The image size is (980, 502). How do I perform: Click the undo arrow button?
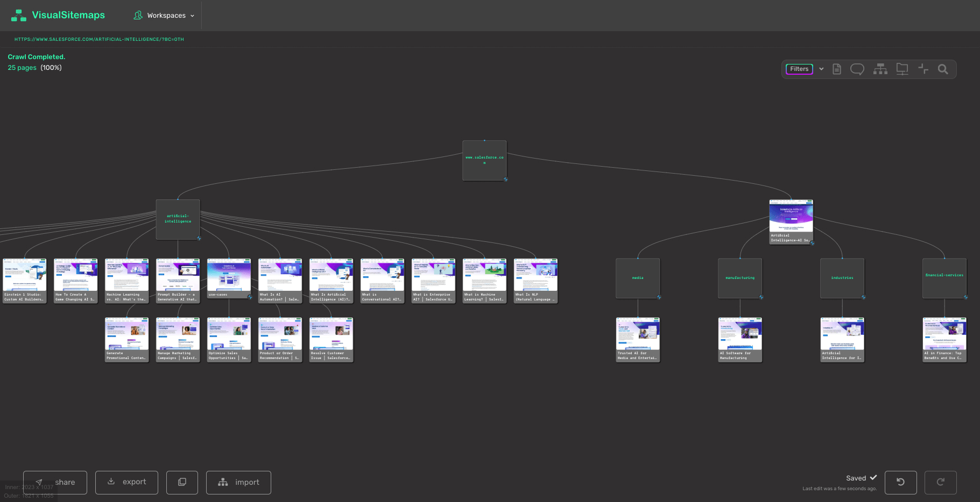[900, 482]
